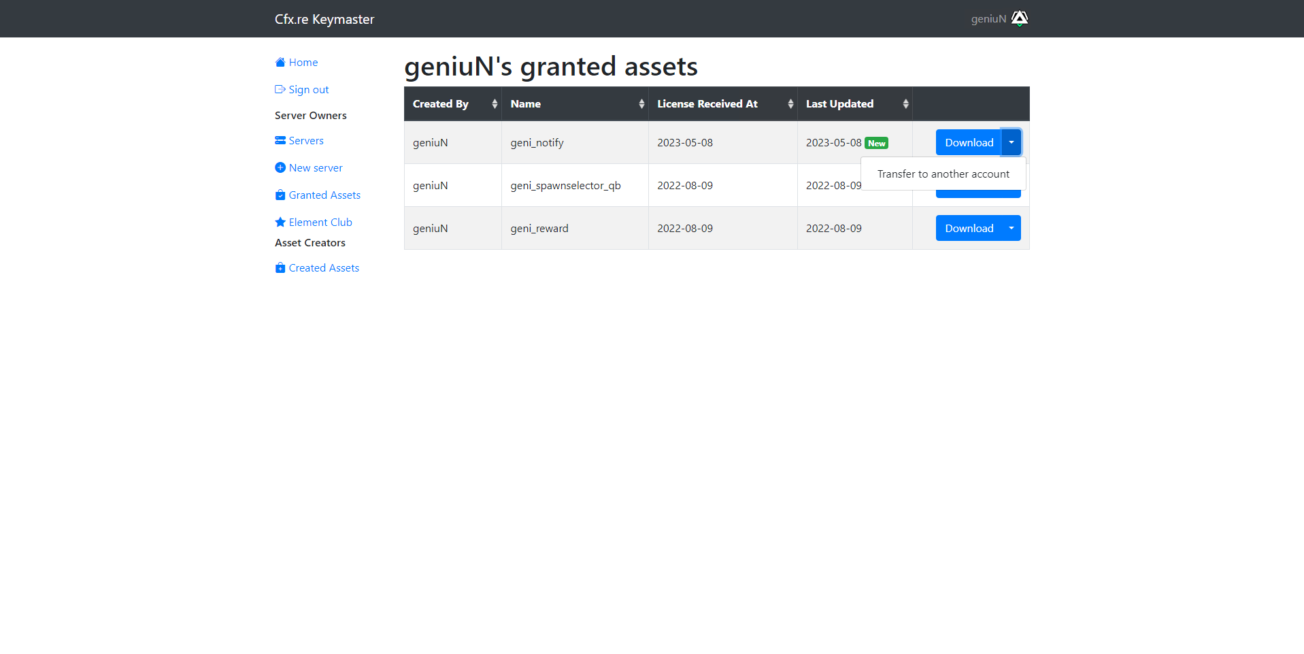The image size is (1304, 654).
Task: Sort by License Received At column
Action: point(722,104)
